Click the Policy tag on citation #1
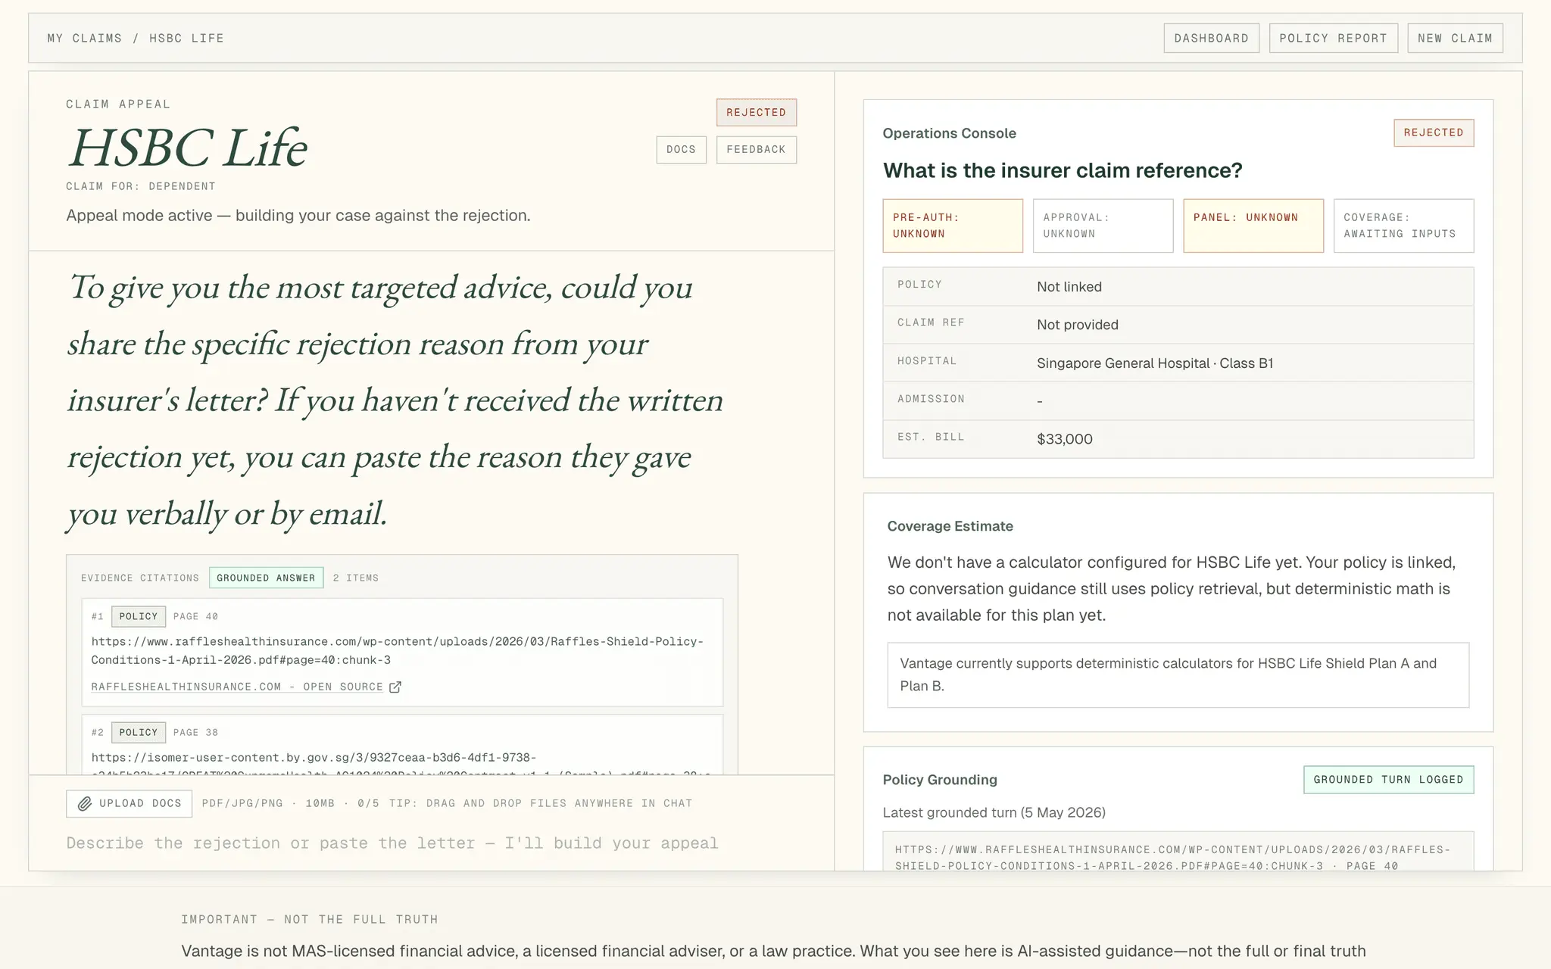 point(139,616)
